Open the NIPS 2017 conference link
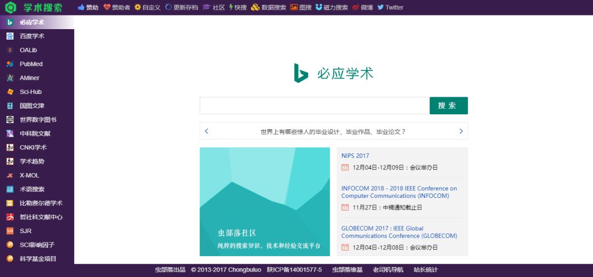 [x=355, y=156]
